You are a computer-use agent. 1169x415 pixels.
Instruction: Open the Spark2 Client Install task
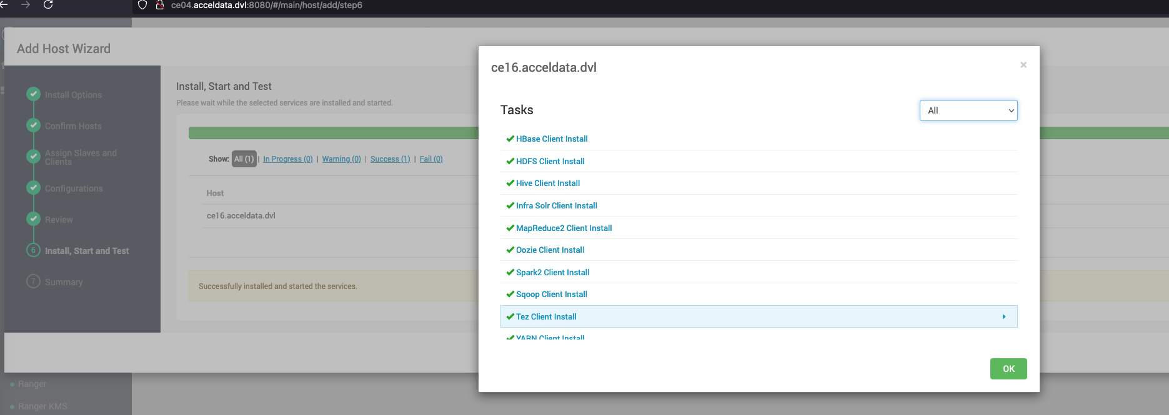pyautogui.click(x=552, y=273)
